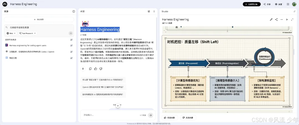Open Harness engineering for coding agent users source
Image resolution: width=299 pixels, height=125 pixels.
[x=28, y=45]
